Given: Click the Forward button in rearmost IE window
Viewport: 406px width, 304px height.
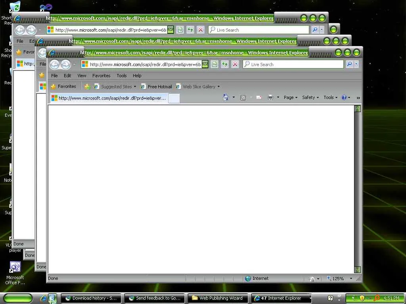Looking at the screenshot, I should coord(31,30).
